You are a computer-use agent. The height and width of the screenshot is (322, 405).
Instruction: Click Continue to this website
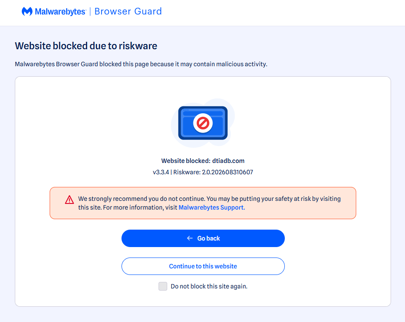click(x=203, y=266)
